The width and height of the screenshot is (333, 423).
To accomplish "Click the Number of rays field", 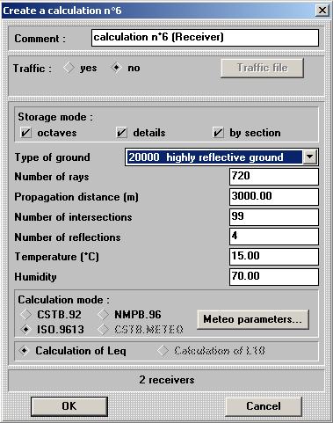I will click(x=274, y=177).
